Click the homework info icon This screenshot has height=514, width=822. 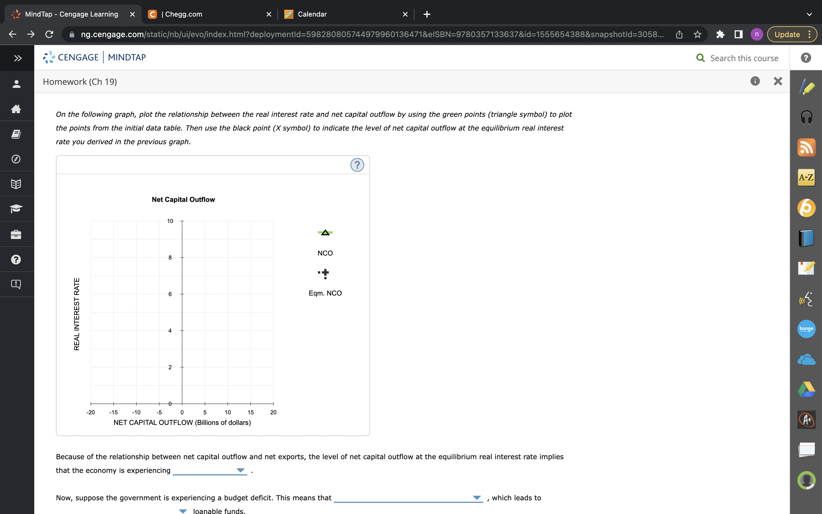coord(755,81)
